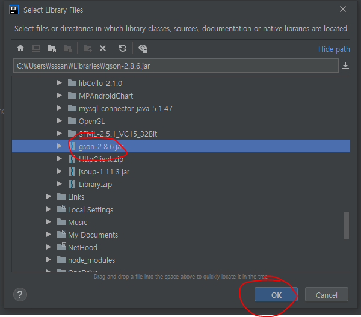Select mysql-connector-java-5.1.47 in the tree

[180, 108]
